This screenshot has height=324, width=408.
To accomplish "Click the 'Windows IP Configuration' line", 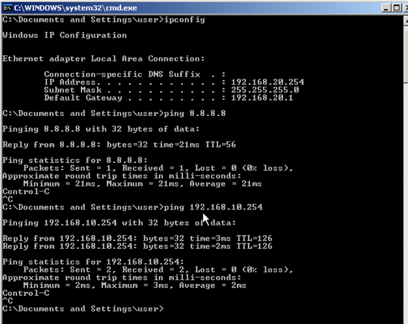I will click(65, 35).
